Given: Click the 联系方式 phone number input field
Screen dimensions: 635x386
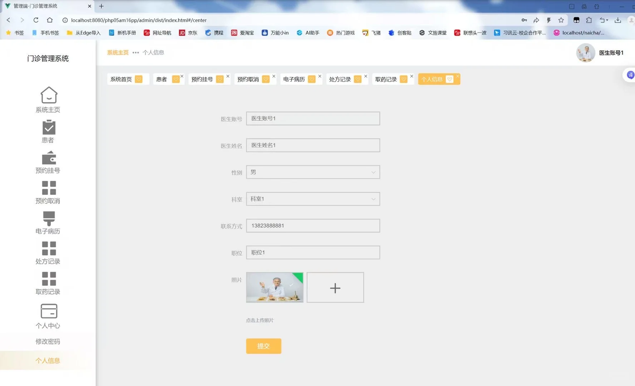Looking at the screenshot, I should pos(313,226).
